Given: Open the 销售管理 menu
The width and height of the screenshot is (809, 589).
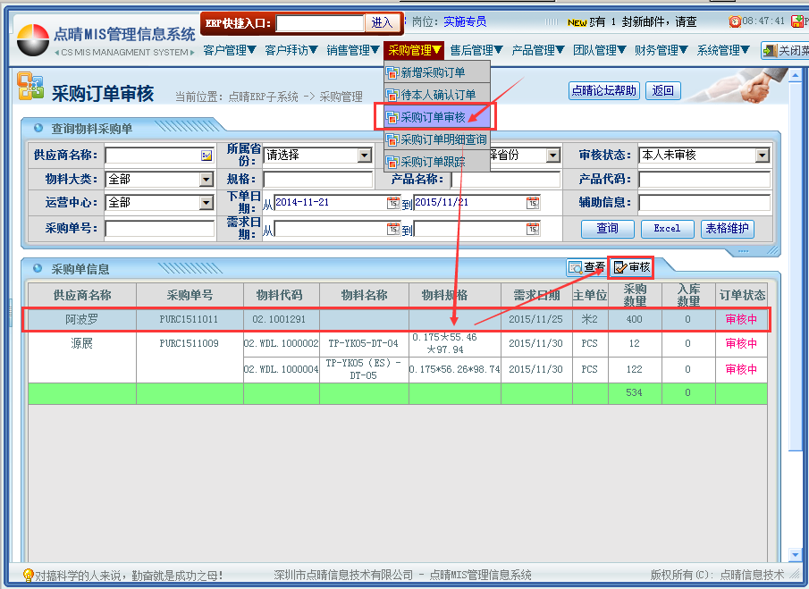Looking at the screenshot, I should point(353,51).
